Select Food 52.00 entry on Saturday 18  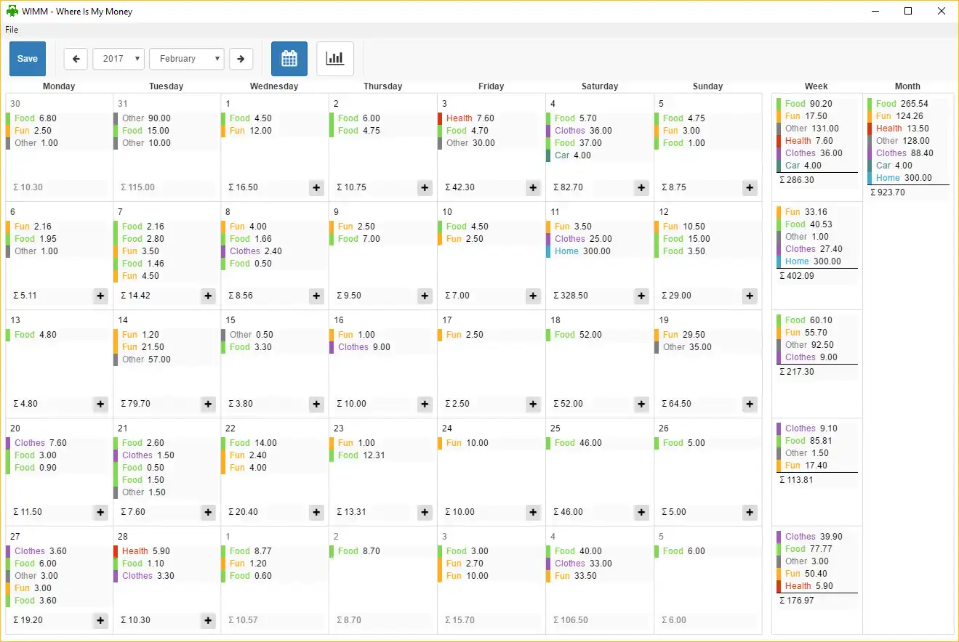(598, 335)
